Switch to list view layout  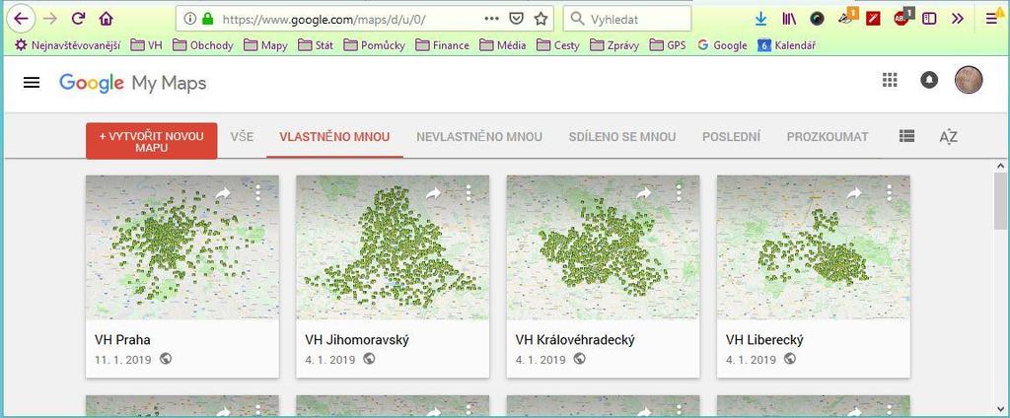tap(907, 136)
